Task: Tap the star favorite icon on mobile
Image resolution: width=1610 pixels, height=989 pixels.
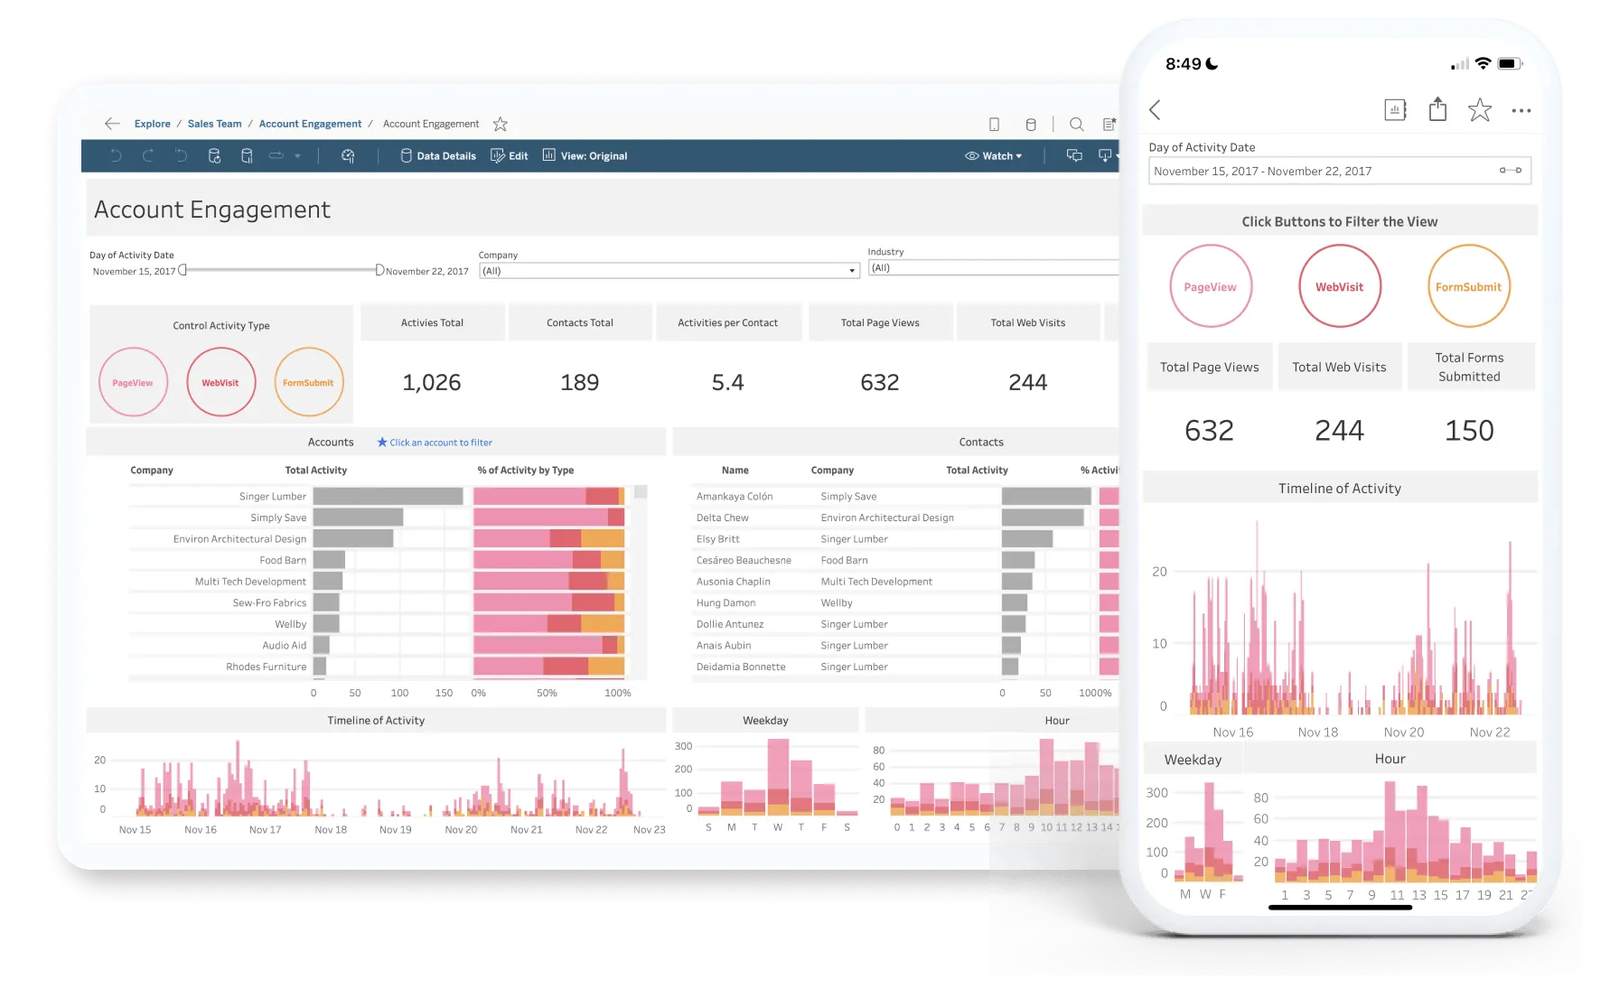Action: pyautogui.click(x=1479, y=110)
